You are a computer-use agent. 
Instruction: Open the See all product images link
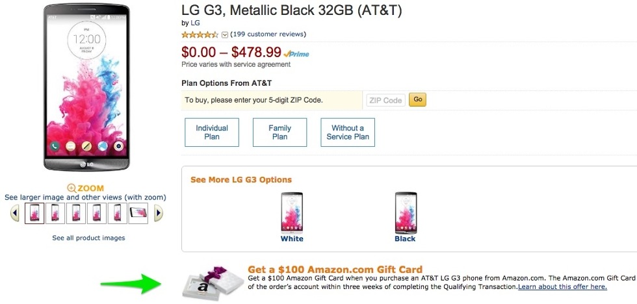(x=88, y=238)
